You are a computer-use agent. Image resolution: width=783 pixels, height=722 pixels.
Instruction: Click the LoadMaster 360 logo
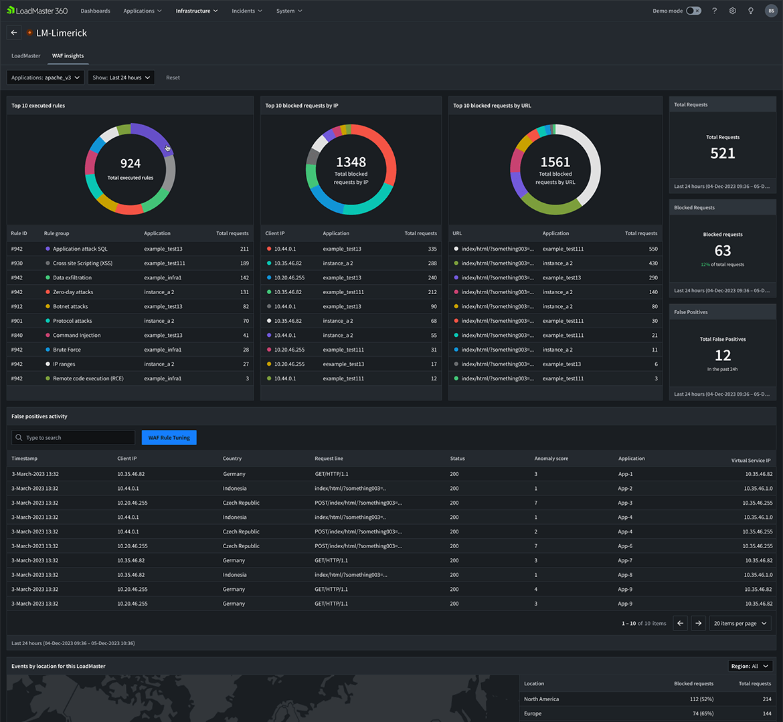pos(37,11)
